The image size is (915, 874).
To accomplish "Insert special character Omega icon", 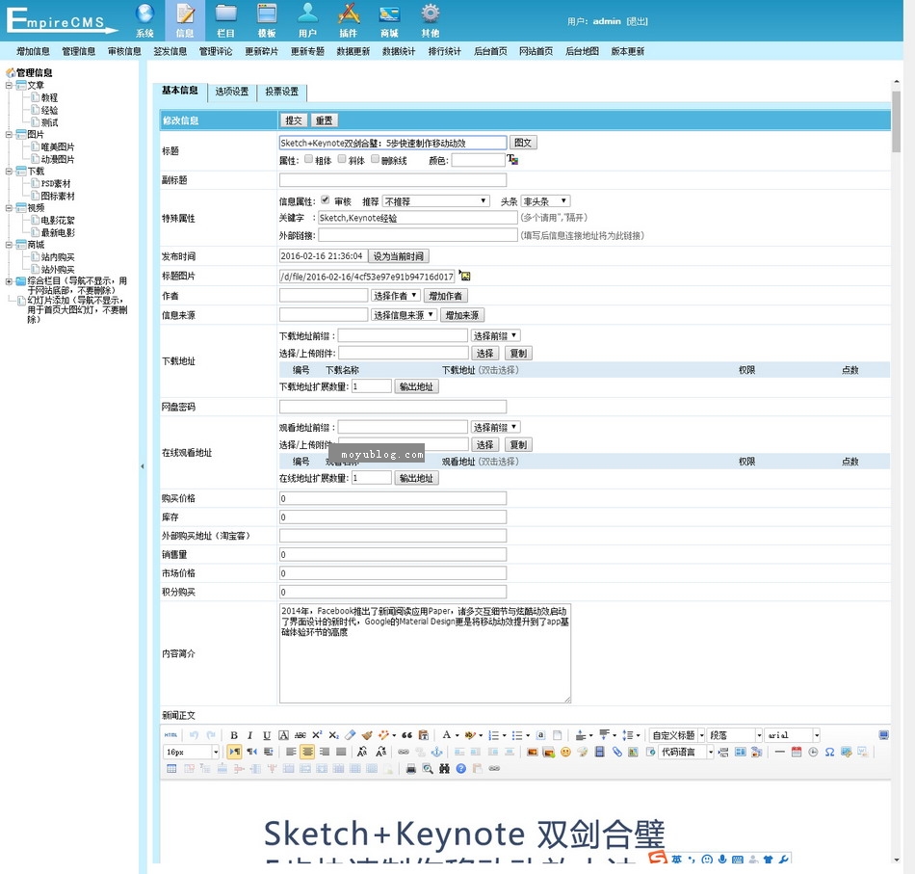I will pos(829,752).
